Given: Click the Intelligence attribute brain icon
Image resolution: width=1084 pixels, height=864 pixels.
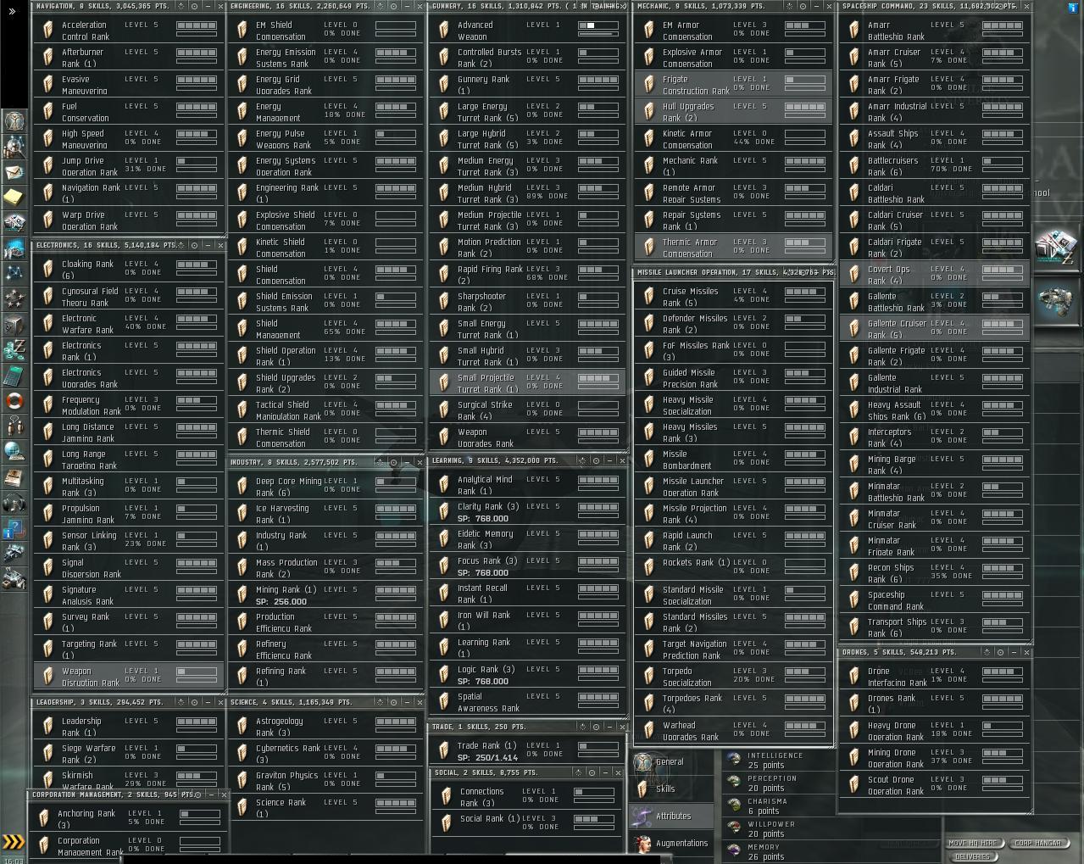Looking at the screenshot, I should pyautogui.click(x=735, y=759).
